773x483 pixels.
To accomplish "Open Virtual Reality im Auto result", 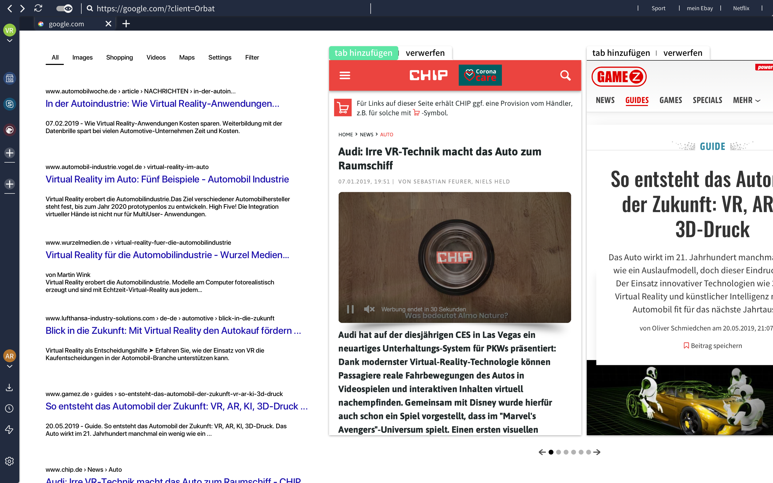I will 167,179.
